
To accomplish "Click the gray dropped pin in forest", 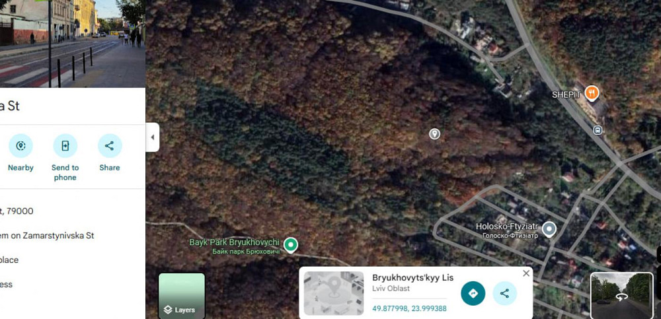I will coord(435,134).
